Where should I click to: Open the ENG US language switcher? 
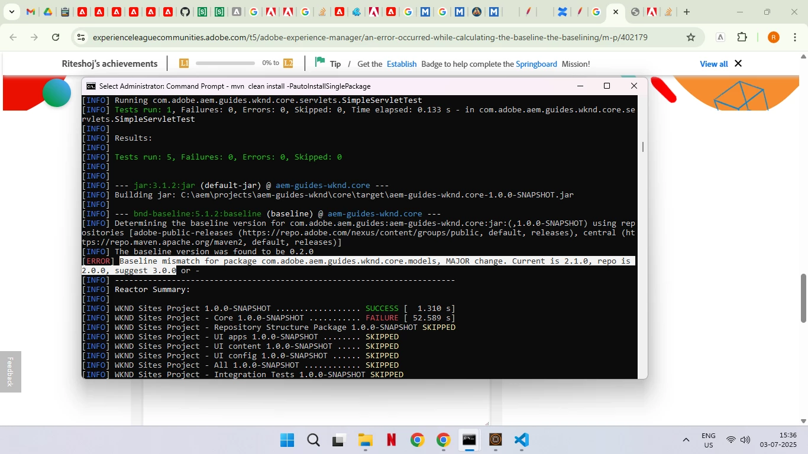[709, 440]
